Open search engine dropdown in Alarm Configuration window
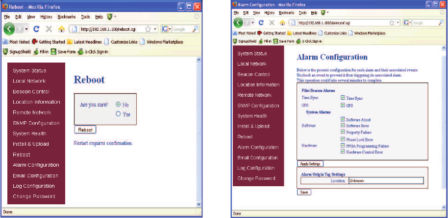The width and height of the screenshot is (448, 218). [410, 22]
